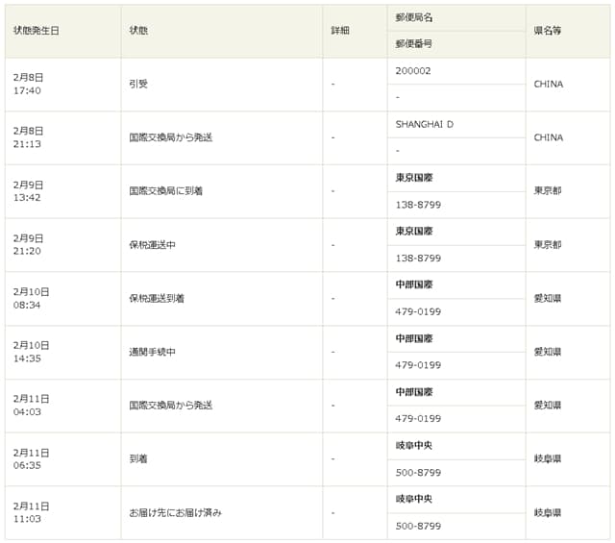Click postal code 500-8799 in the 06:35 row
The width and height of the screenshot is (615, 543).
(418, 473)
